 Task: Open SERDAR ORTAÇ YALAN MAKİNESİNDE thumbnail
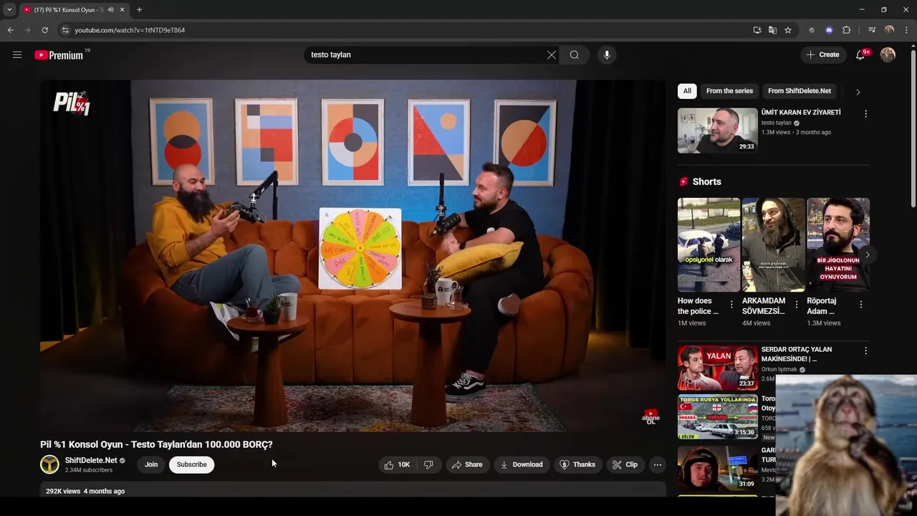[x=718, y=368]
